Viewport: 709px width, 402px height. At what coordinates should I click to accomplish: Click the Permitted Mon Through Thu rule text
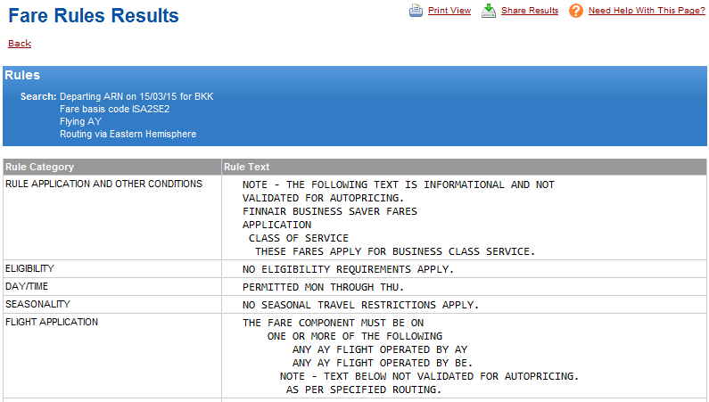click(323, 287)
